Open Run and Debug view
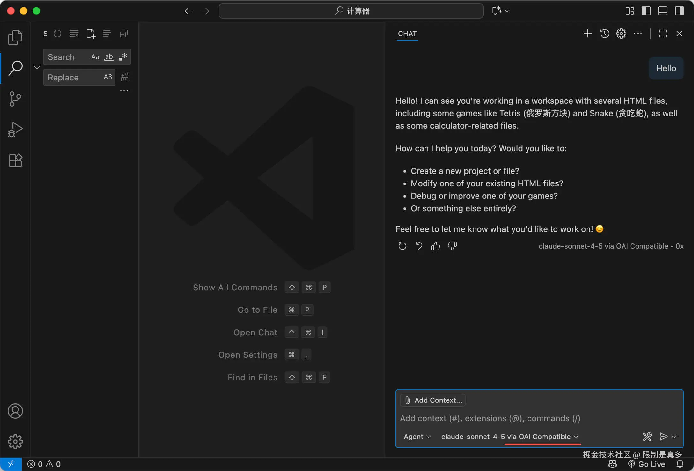The width and height of the screenshot is (694, 471). click(15, 130)
